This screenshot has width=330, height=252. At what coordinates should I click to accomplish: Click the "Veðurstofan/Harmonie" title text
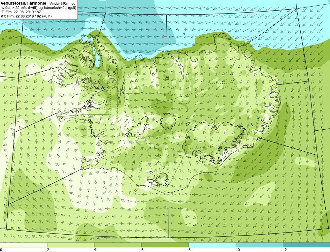[x=23, y=3]
